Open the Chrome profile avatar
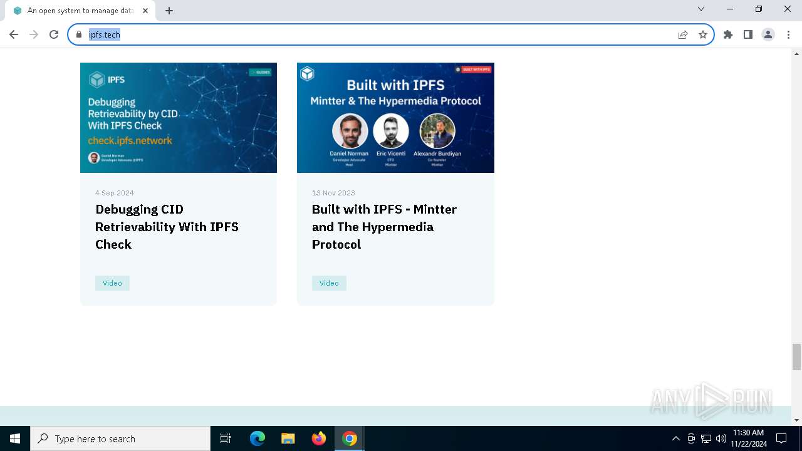Image resolution: width=802 pixels, height=451 pixels. point(768,34)
